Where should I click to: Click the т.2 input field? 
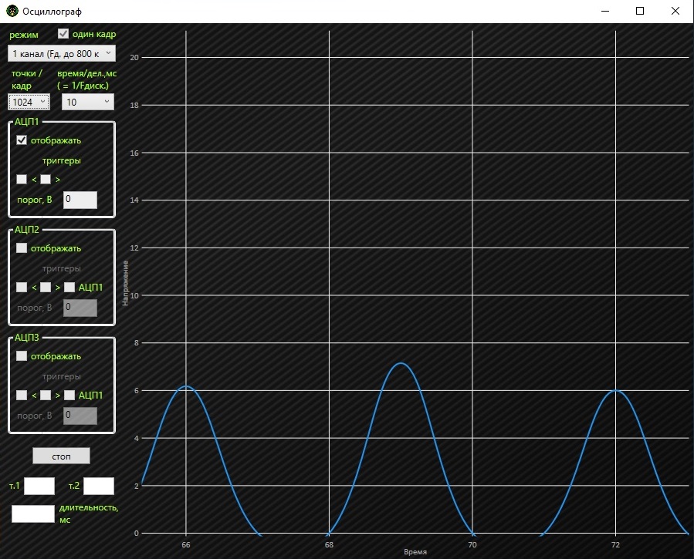pos(99,486)
